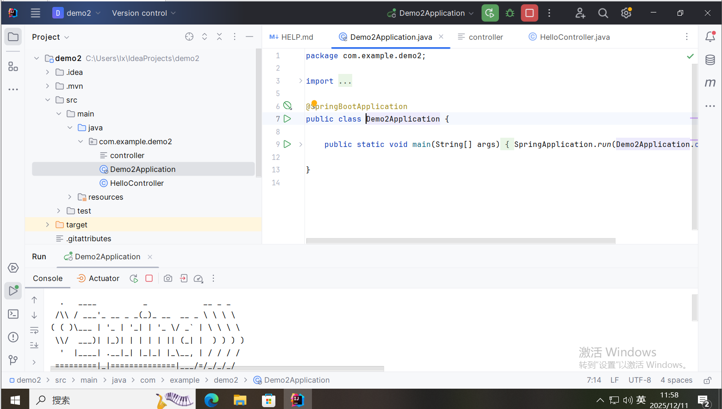
Task: Select the Actuator tab
Action: [x=98, y=278]
